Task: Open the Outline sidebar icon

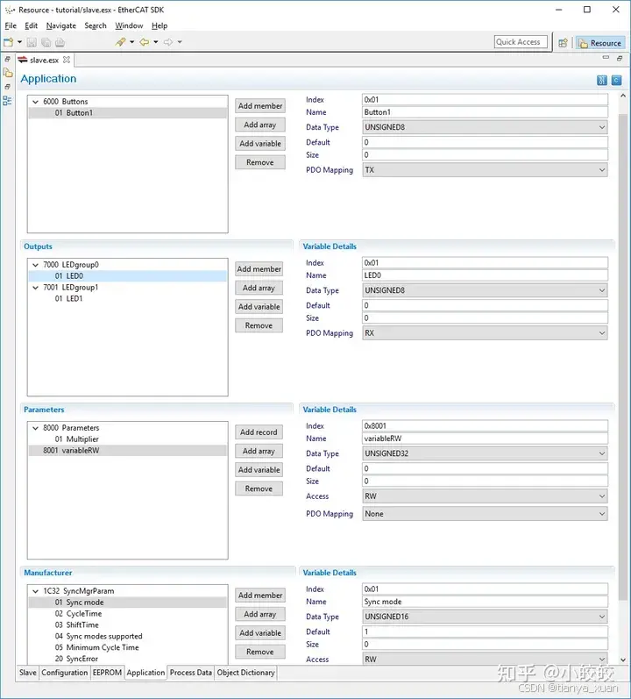Action: coord(8,101)
